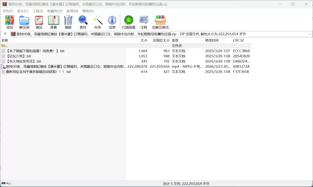
Task: Open the 选项(N) menu
Action: (x=72, y=11)
